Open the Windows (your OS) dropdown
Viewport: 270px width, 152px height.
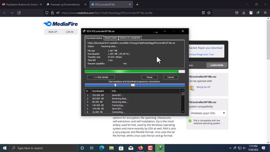(208, 113)
